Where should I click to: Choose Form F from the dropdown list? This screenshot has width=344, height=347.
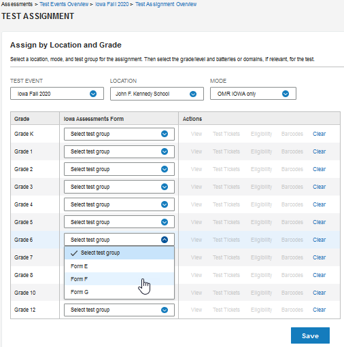[x=119, y=279]
